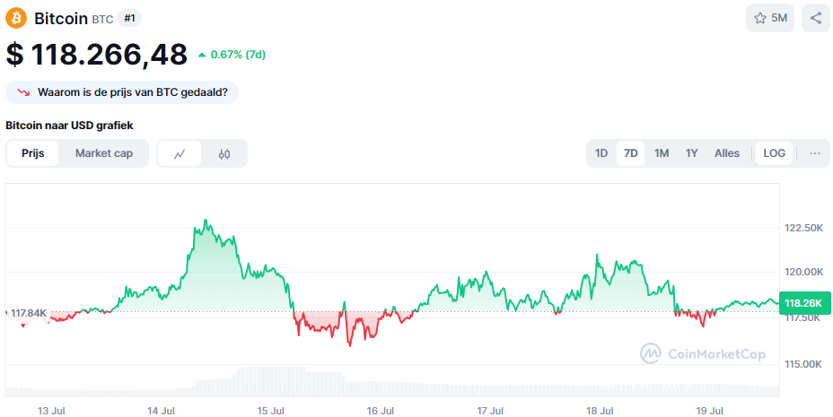This screenshot has width=833, height=417.
Task: Click the #1 rank badge
Action: point(129,19)
